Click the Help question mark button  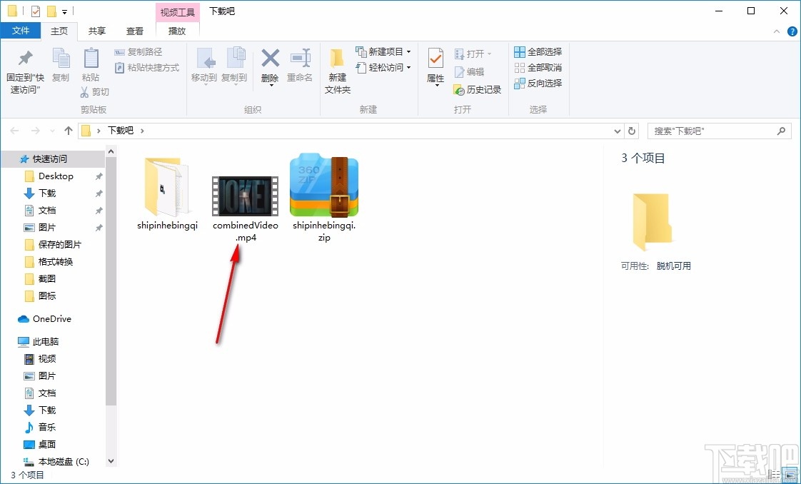[x=792, y=31]
